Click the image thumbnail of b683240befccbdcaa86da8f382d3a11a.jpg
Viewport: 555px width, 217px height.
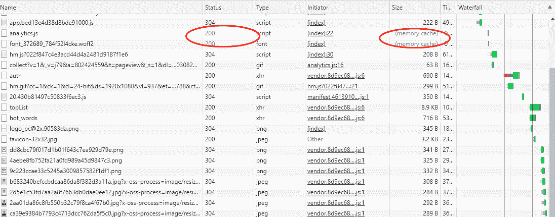click(4, 182)
